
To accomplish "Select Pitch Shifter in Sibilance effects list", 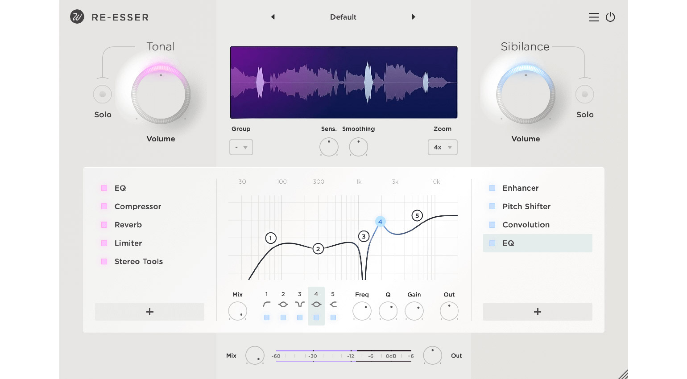I will point(526,206).
